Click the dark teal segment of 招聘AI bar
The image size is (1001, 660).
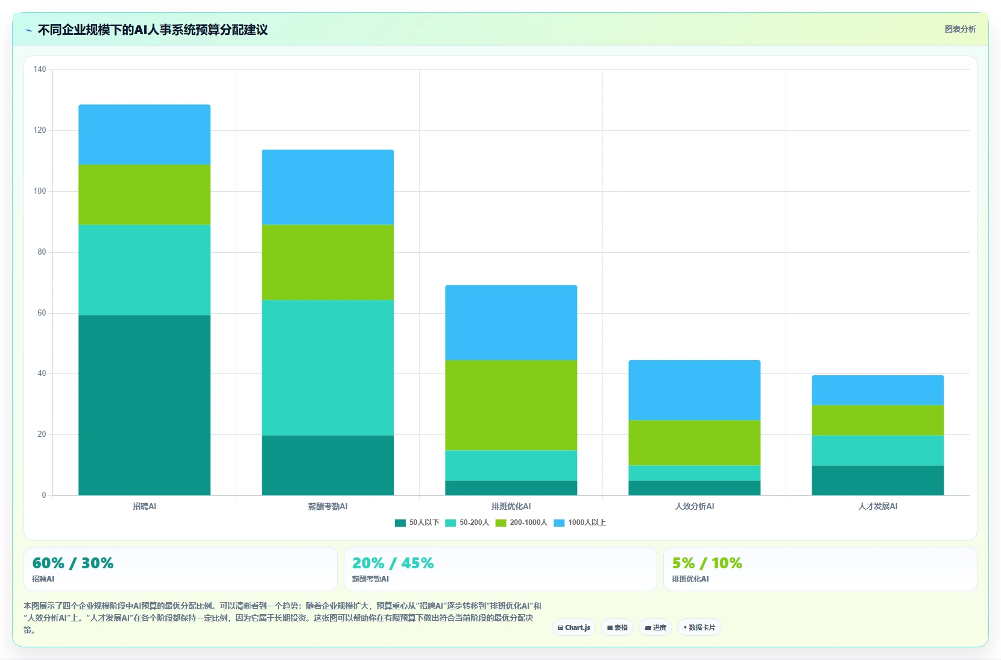pyautogui.click(x=145, y=405)
